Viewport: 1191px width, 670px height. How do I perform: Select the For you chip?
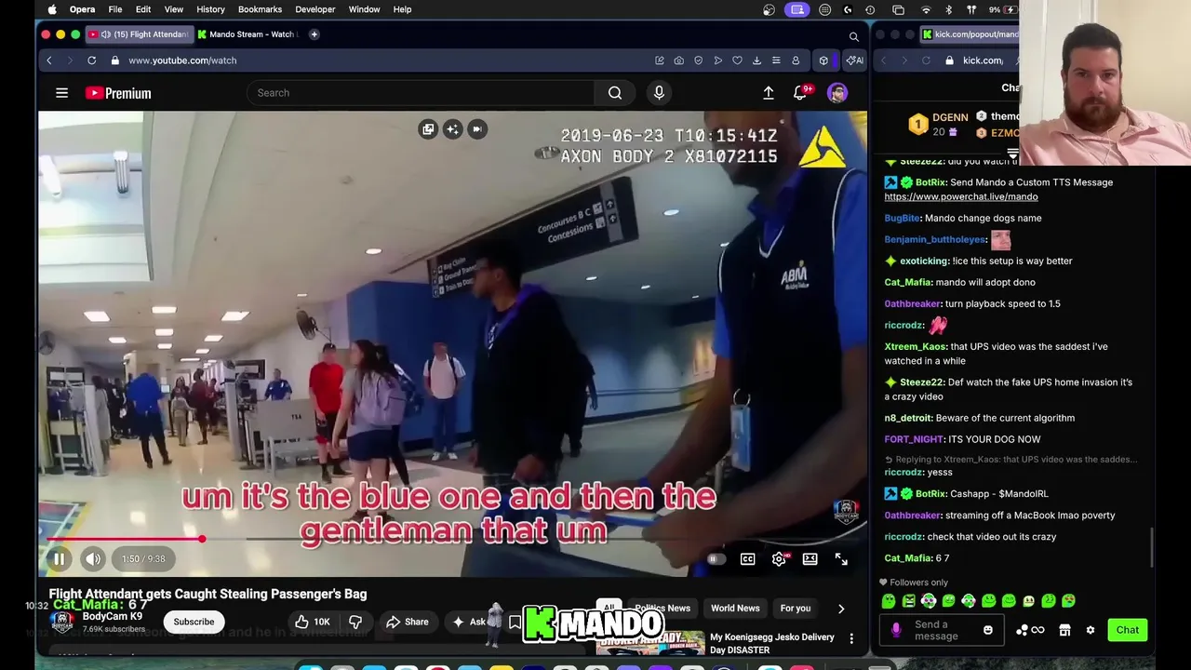coord(796,609)
